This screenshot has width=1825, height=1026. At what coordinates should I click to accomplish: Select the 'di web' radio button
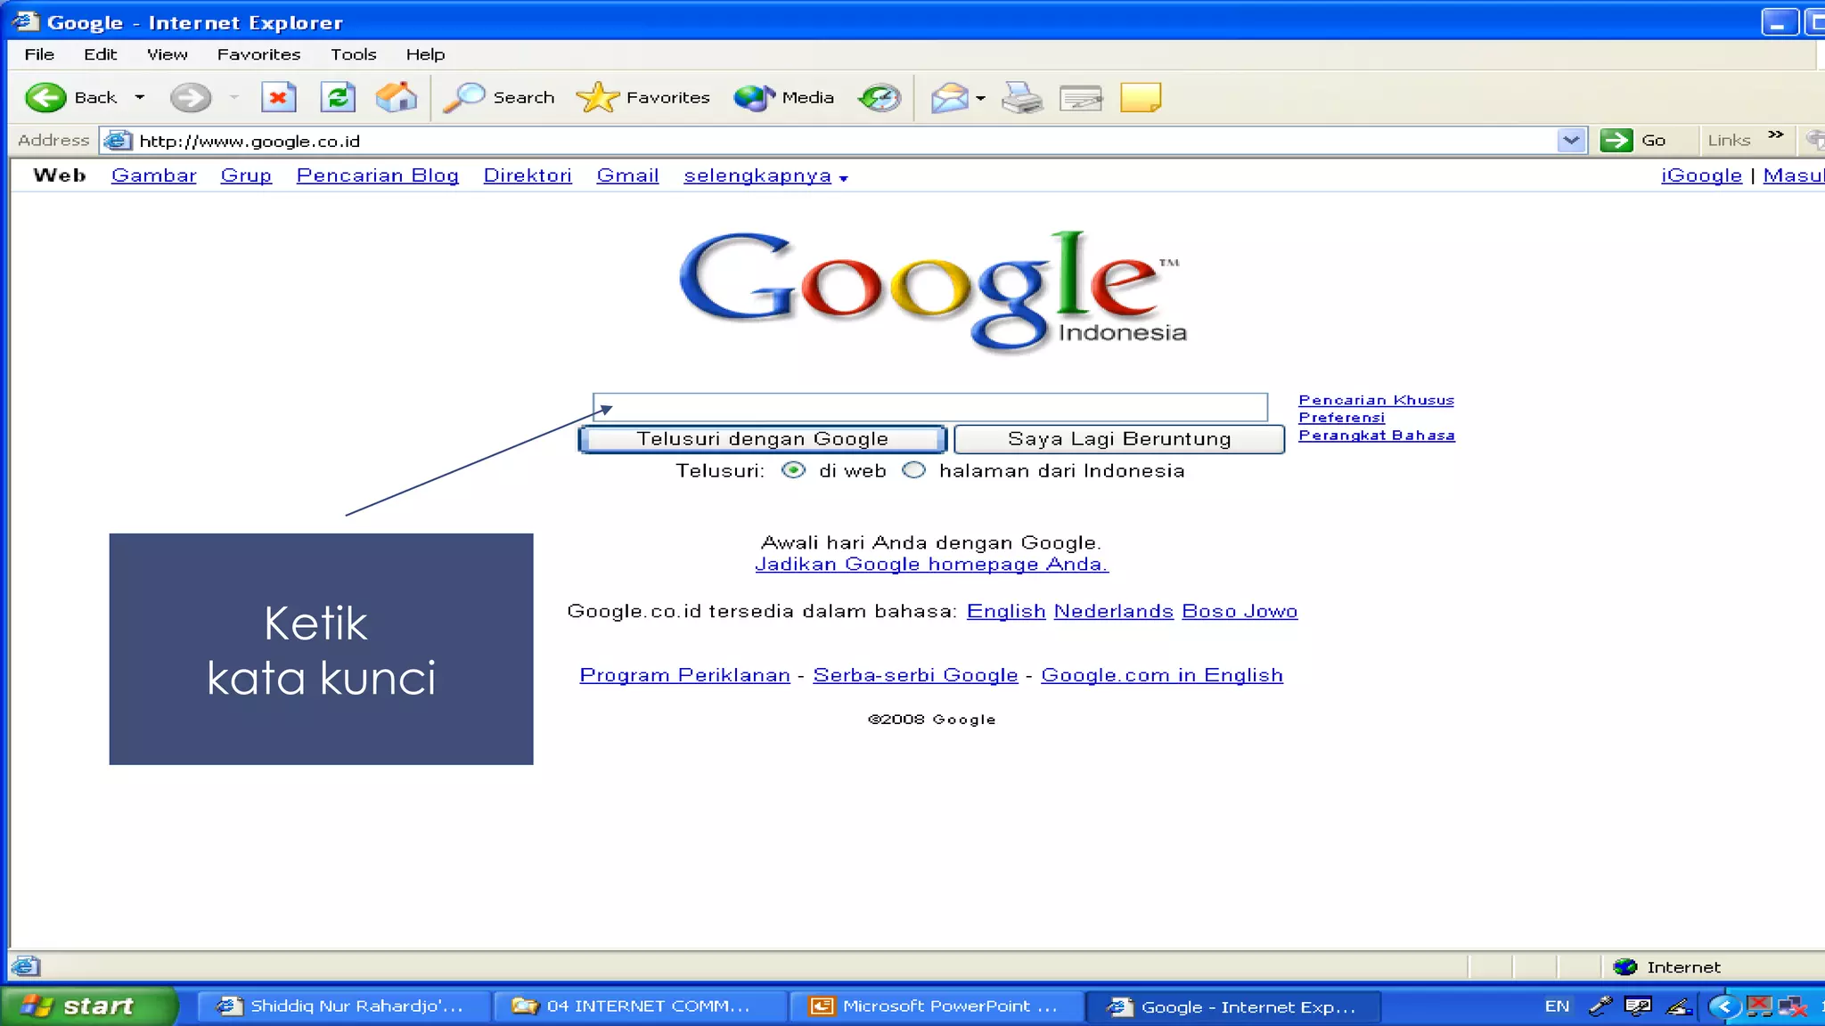(793, 470)
